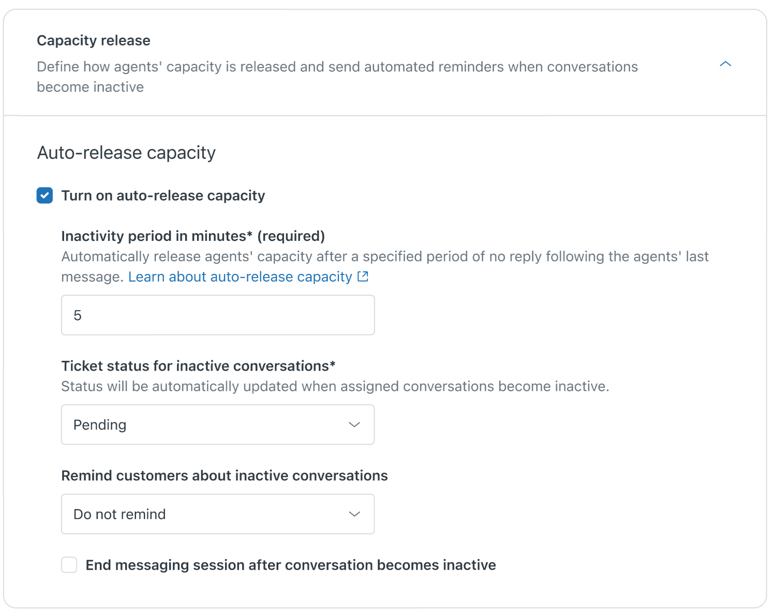Click inside the inactivity period input field
776x613 pixels.
click(x=217, y=315)
